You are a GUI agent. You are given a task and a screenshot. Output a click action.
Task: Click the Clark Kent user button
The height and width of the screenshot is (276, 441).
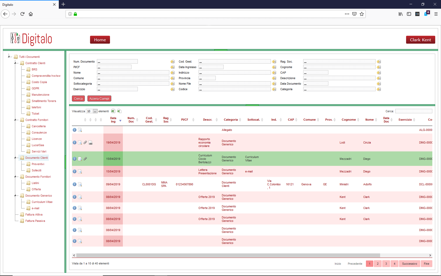pos(421,40)
